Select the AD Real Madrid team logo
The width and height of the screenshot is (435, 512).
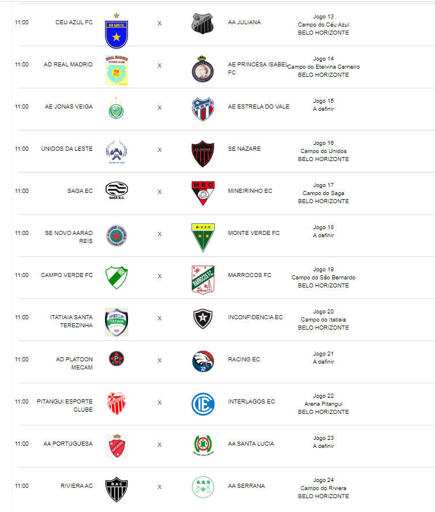117,70
